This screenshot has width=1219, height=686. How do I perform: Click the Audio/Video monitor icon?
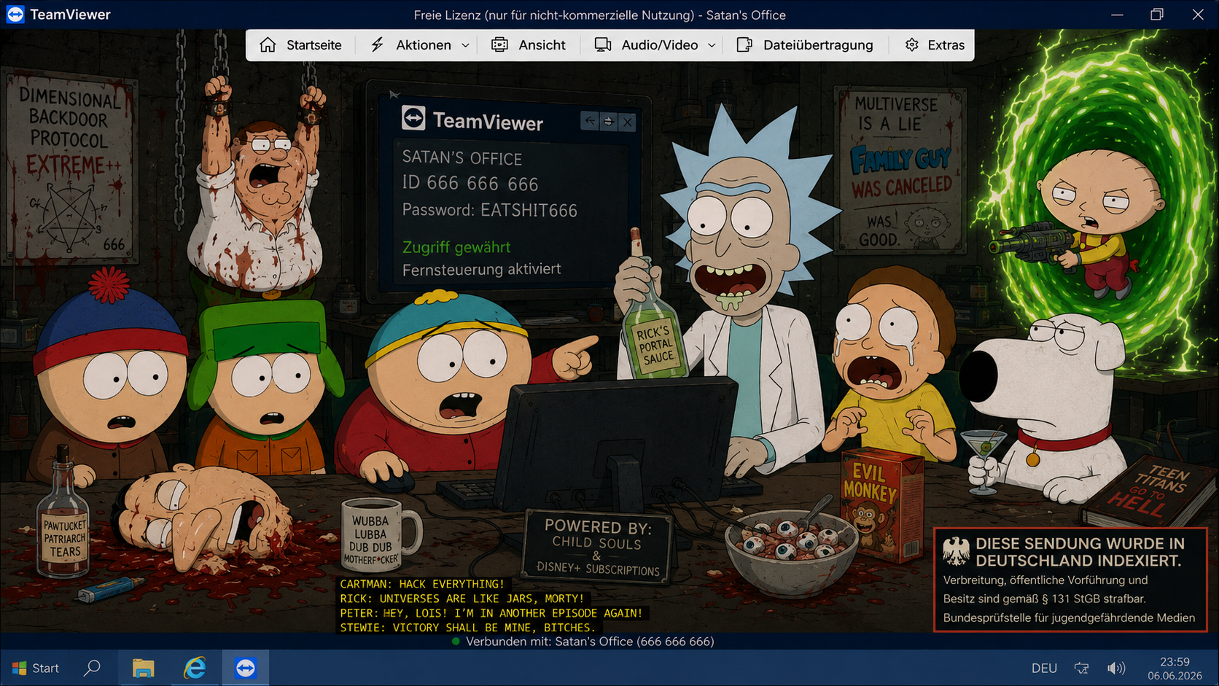tap(603, 44)
